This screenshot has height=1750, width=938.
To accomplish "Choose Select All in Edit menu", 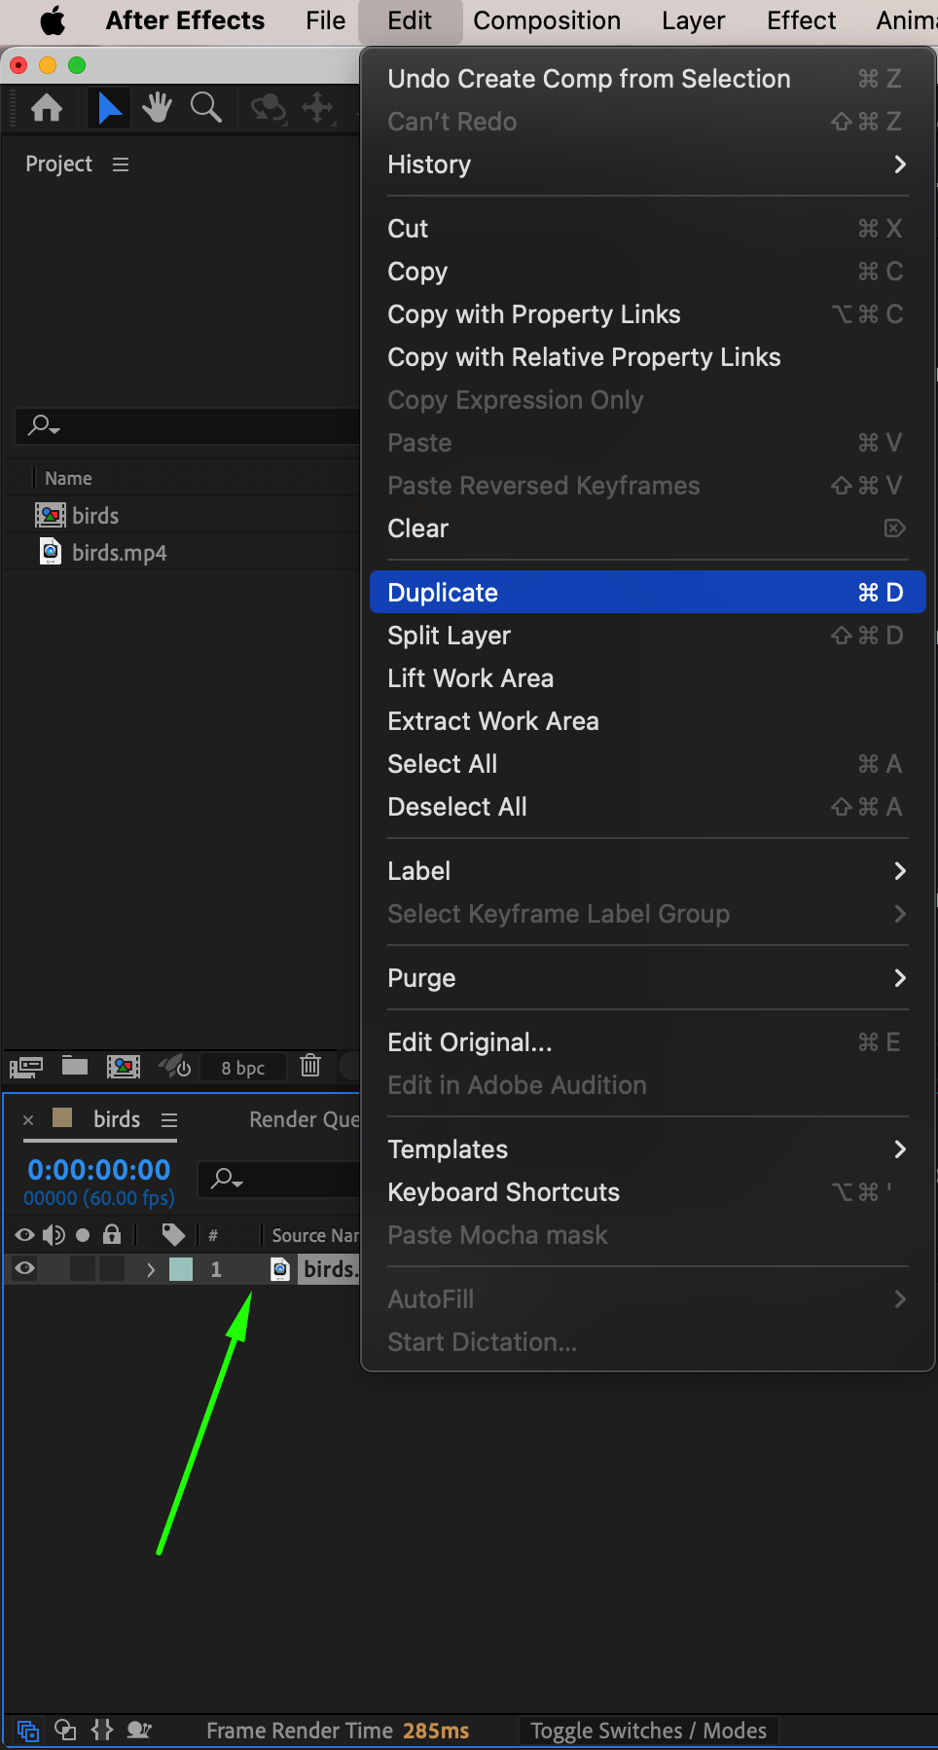I will [x=647, y=764].
